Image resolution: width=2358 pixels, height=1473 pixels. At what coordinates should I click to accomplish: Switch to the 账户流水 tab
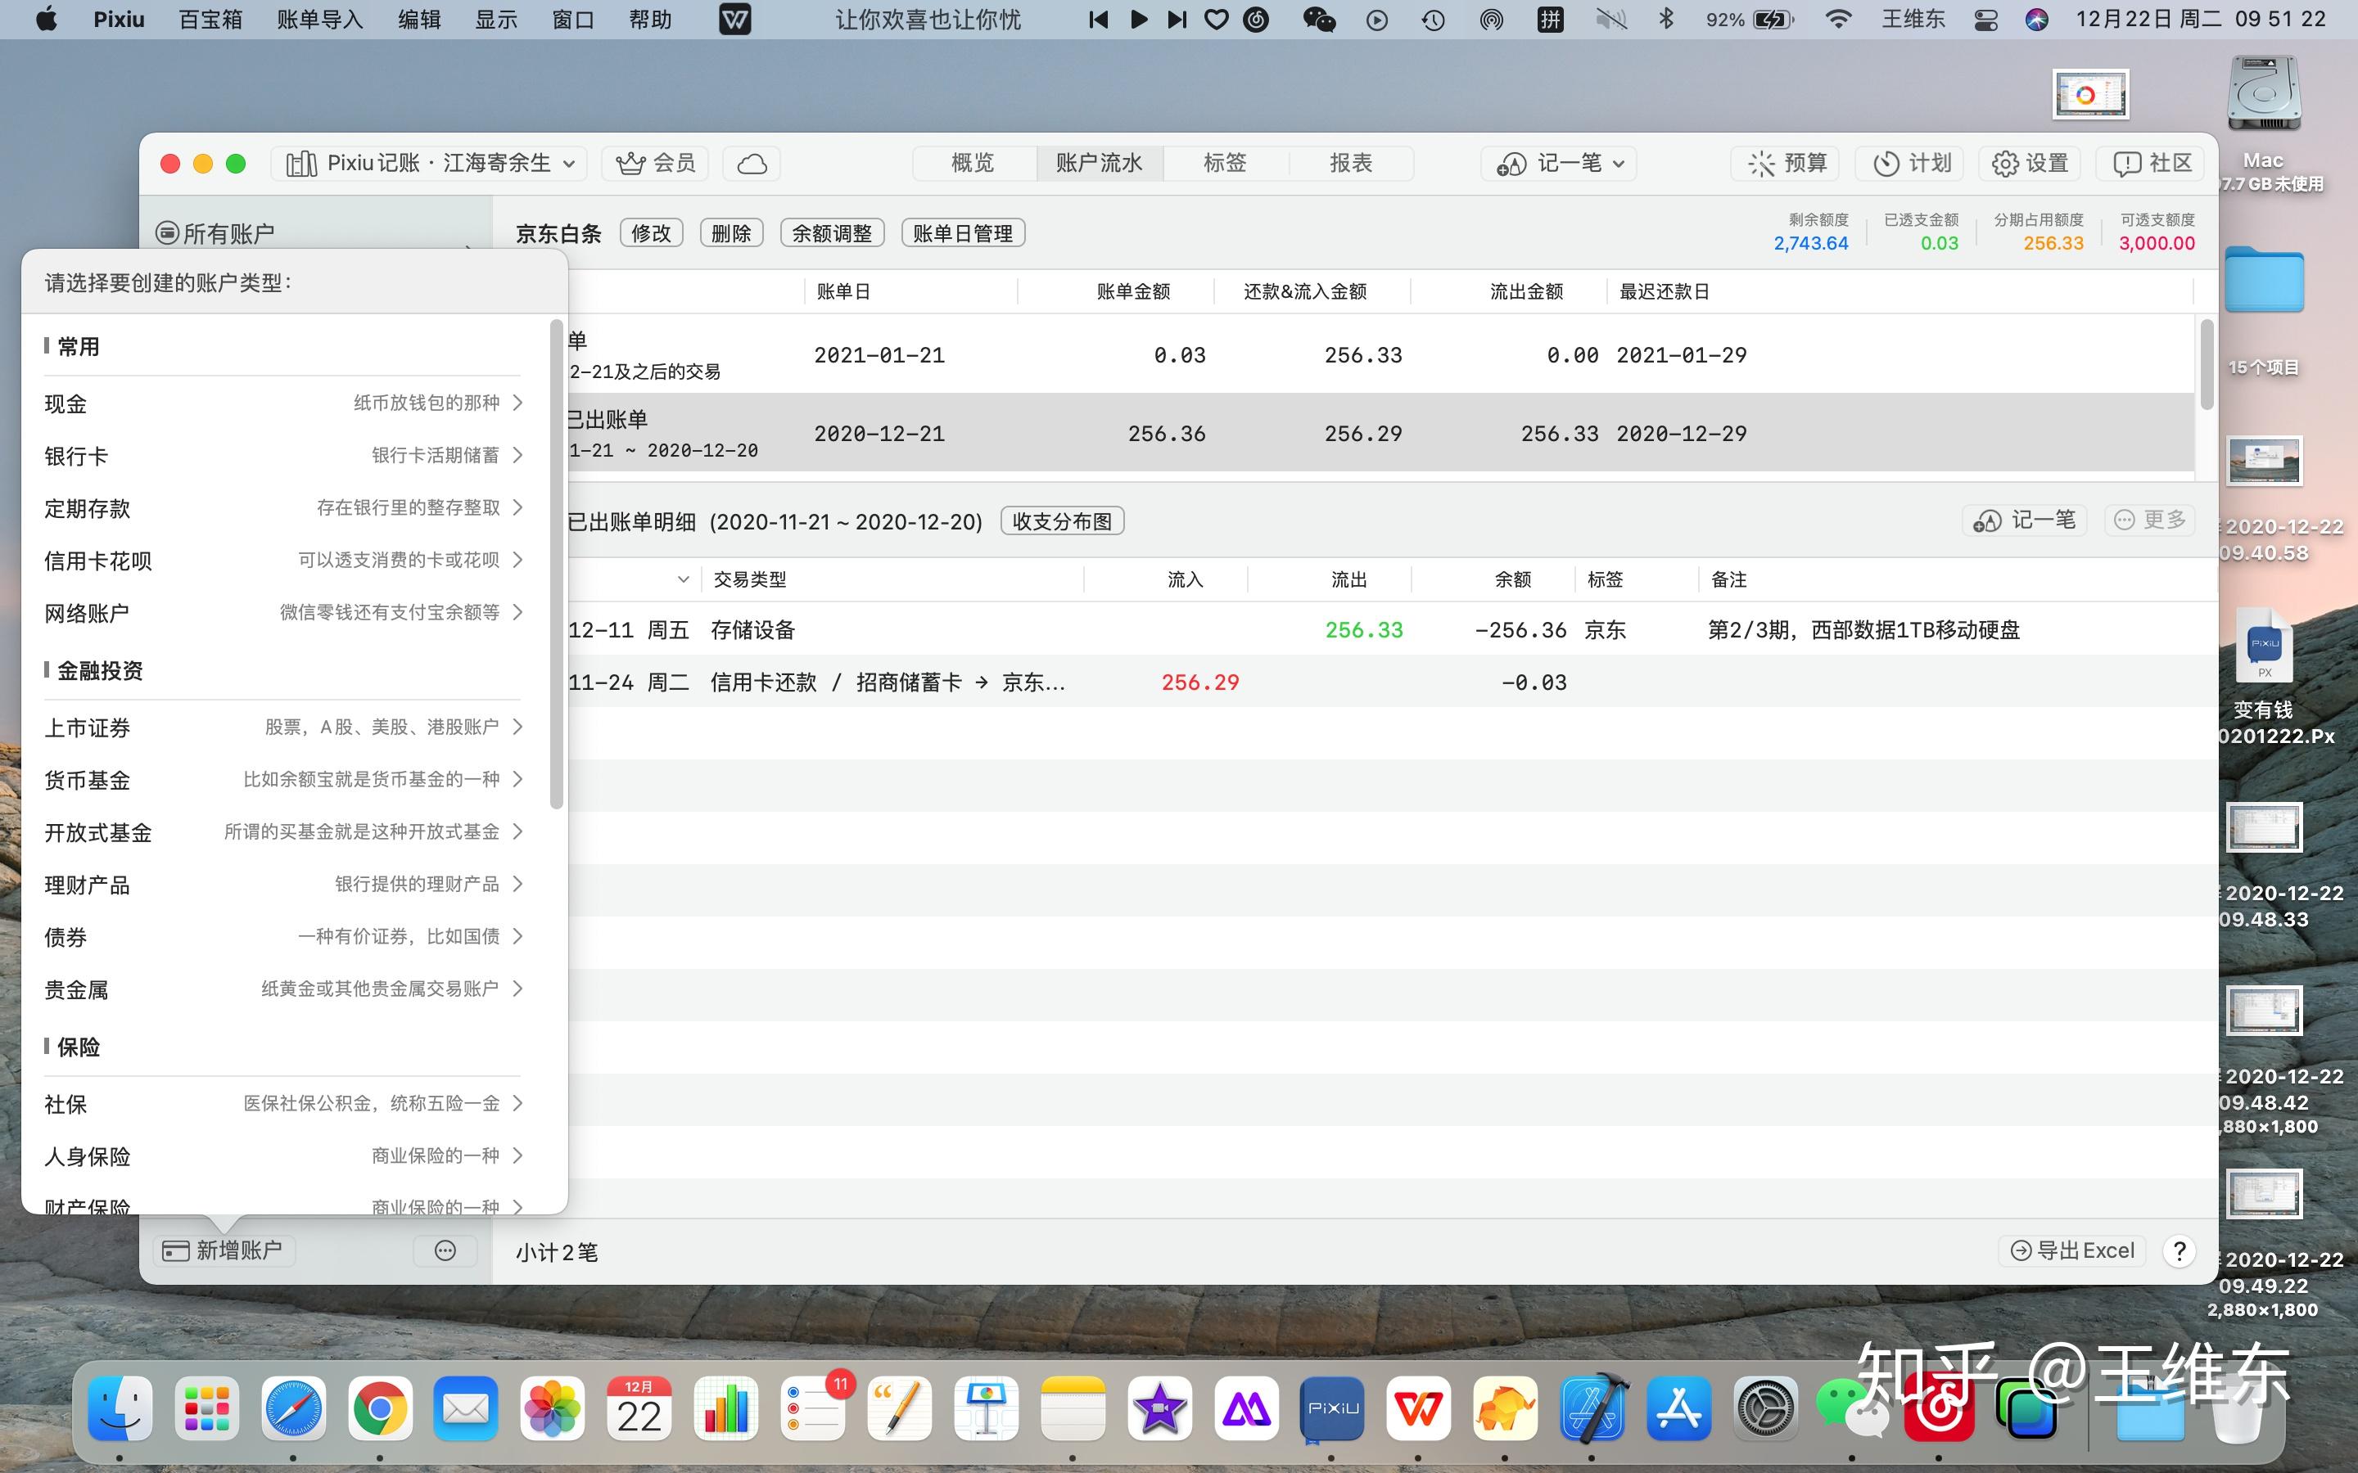point(1099,164)
